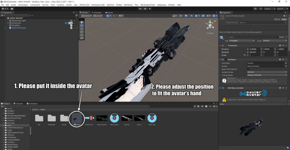Select GestureManager in Hierarchy
290x150 pixels.
point(19,28)
